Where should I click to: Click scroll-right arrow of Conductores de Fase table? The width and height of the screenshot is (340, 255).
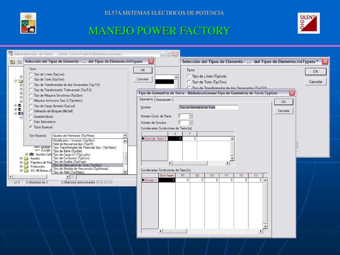pos(261,231)
